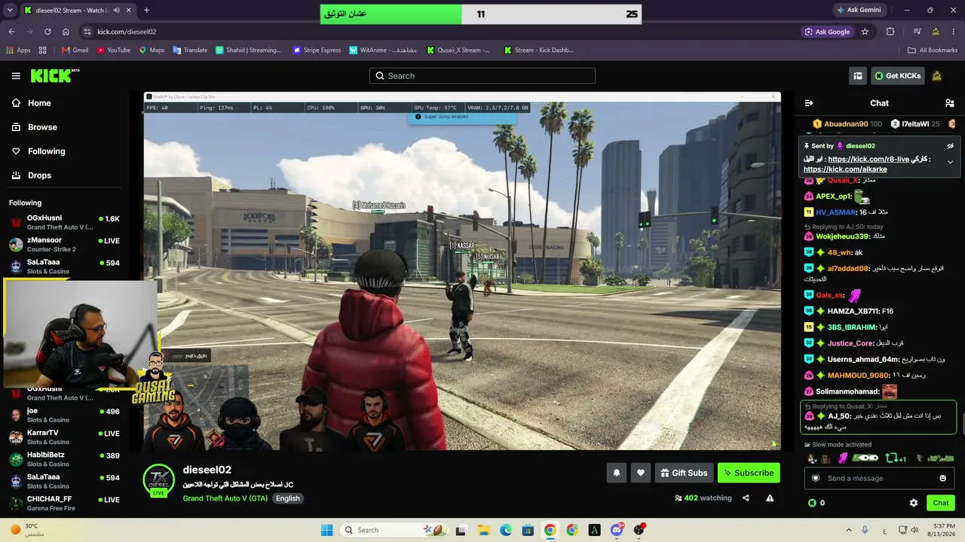Open the All Bookmarks folder

coord(933,50)
